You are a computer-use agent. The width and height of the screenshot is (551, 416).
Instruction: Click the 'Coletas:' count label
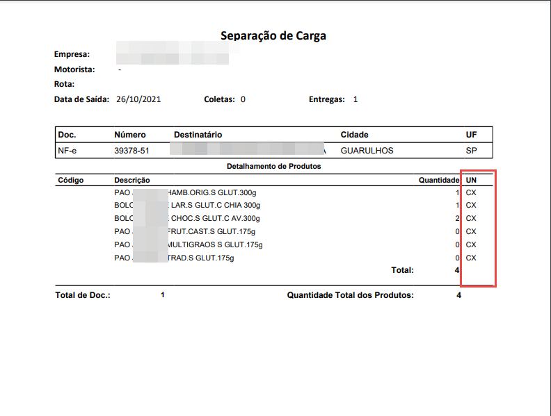coord(219,99)
